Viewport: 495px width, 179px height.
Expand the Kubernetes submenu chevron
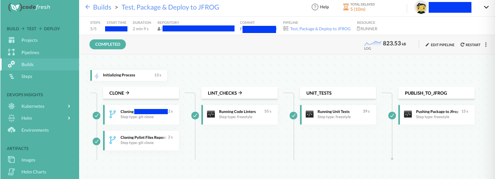click(69, 106)
